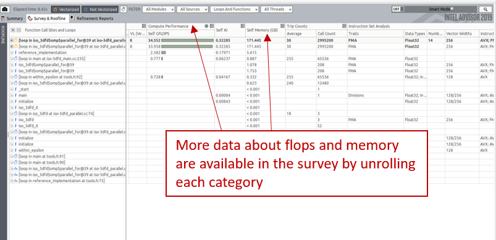Expand the Self AI column group
The width and height of the screenshot is (496, 240).
(x=243, y=26)
